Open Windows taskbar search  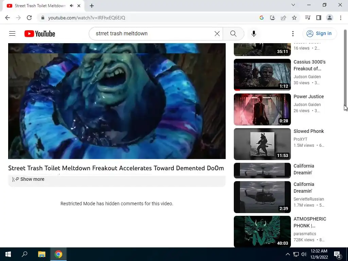pyautogui.click(x=24, y=254)
